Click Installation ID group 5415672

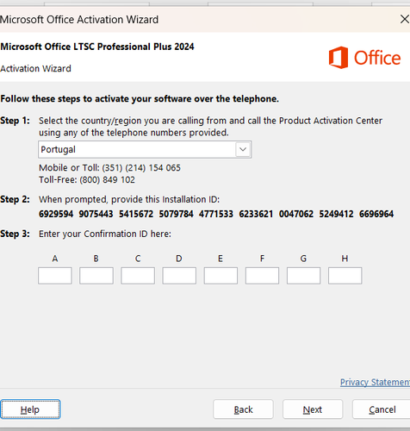(x=136, y=214)
